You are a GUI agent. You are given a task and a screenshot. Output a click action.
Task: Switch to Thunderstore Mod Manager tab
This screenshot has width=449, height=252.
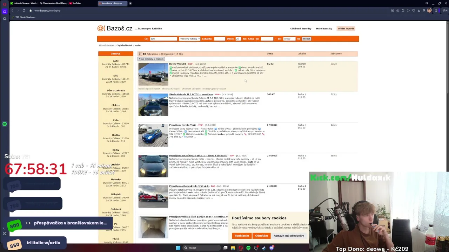coord(53,3)
